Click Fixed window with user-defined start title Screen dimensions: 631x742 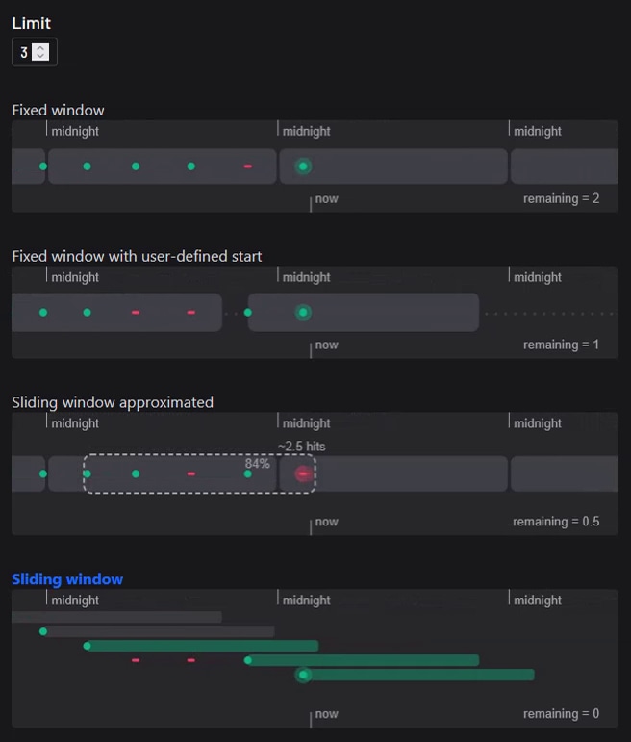click(137, 256)
